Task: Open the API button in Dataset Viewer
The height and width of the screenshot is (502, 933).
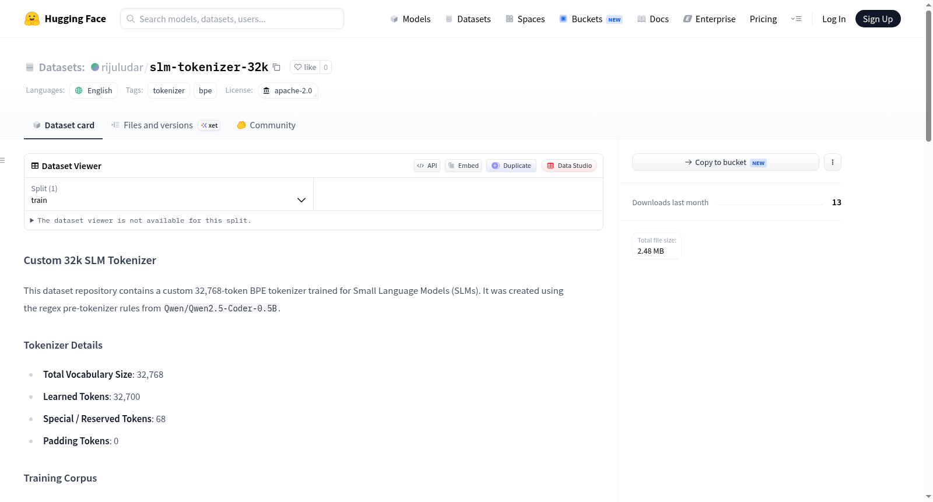Action: click(427, 166)
